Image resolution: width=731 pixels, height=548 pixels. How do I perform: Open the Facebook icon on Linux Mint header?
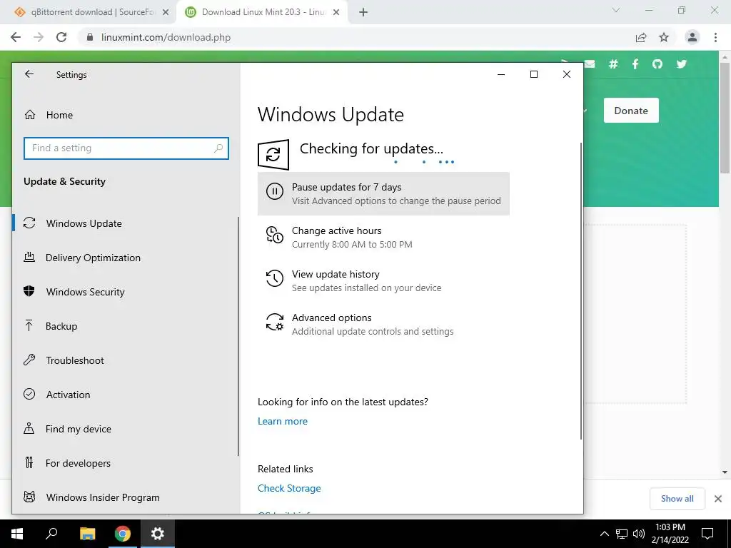click(x=635, y=64)
